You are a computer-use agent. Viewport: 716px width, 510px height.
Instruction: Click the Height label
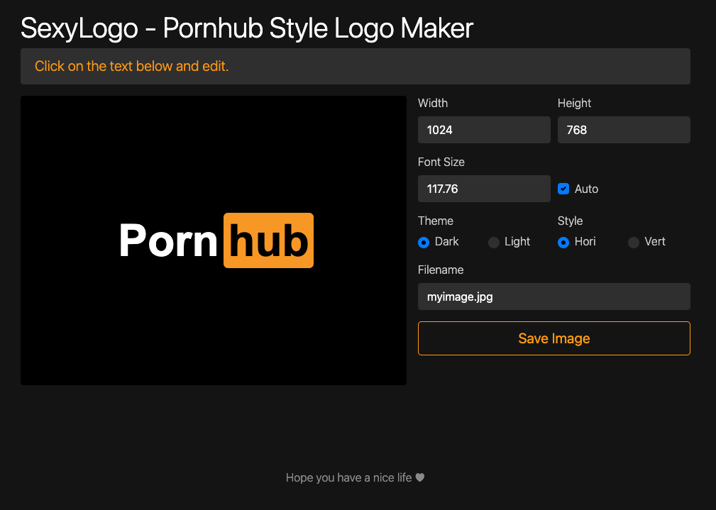pos(574,103)
